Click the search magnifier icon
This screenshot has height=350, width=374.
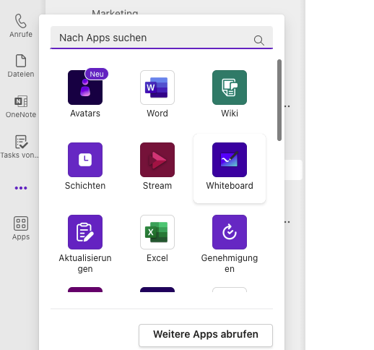259,40
